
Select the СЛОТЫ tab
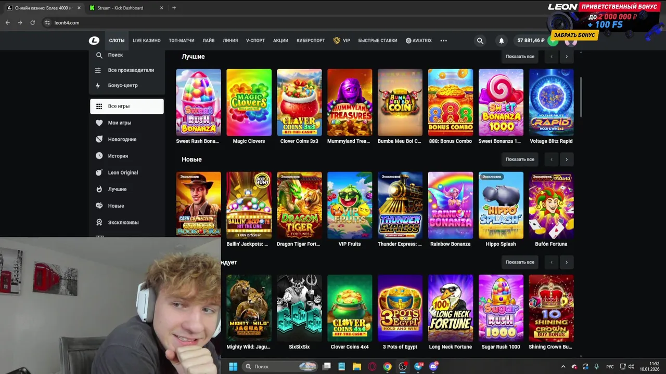pyautogui.click(x=117, y=41)
